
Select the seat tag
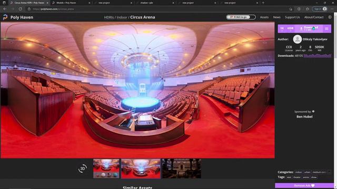[x=289, y=177]
